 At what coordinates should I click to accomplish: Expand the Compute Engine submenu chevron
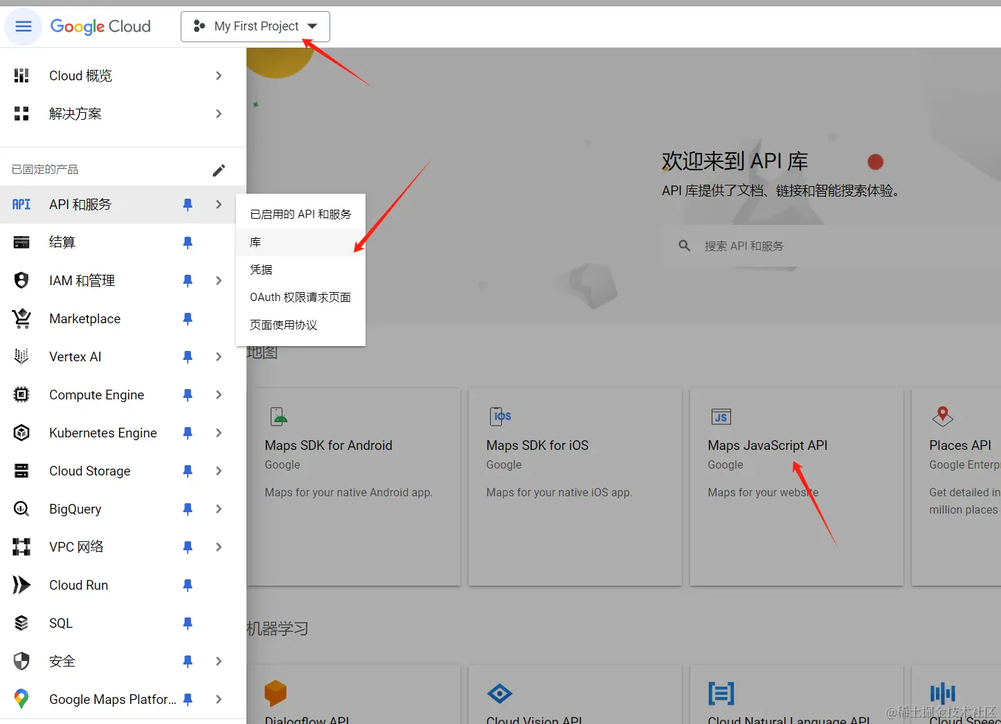219,395
